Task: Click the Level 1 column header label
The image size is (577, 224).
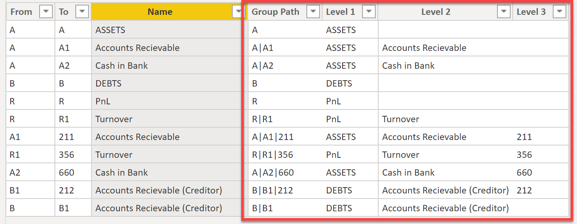Action: [x=340, y=12]
